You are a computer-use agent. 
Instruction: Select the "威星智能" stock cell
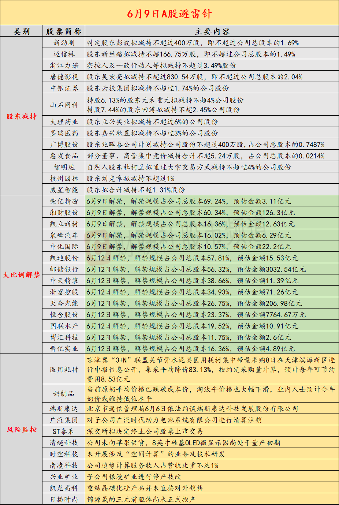64,190
